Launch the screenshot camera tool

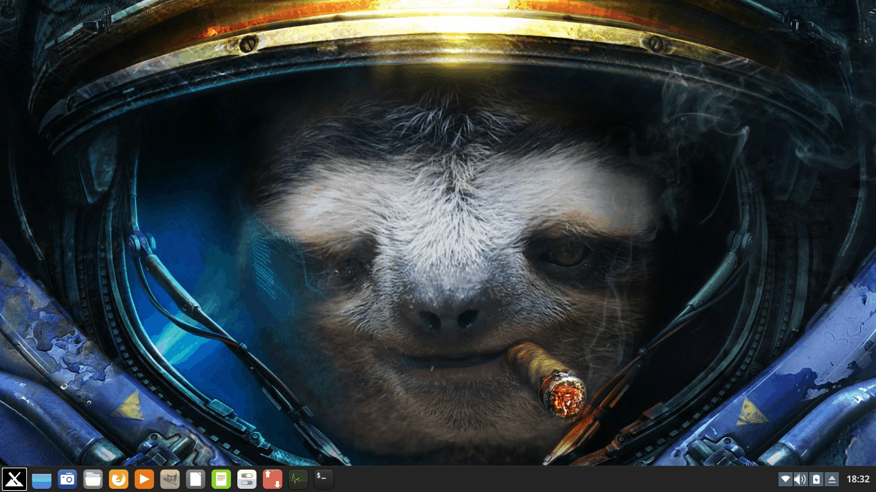67,479
